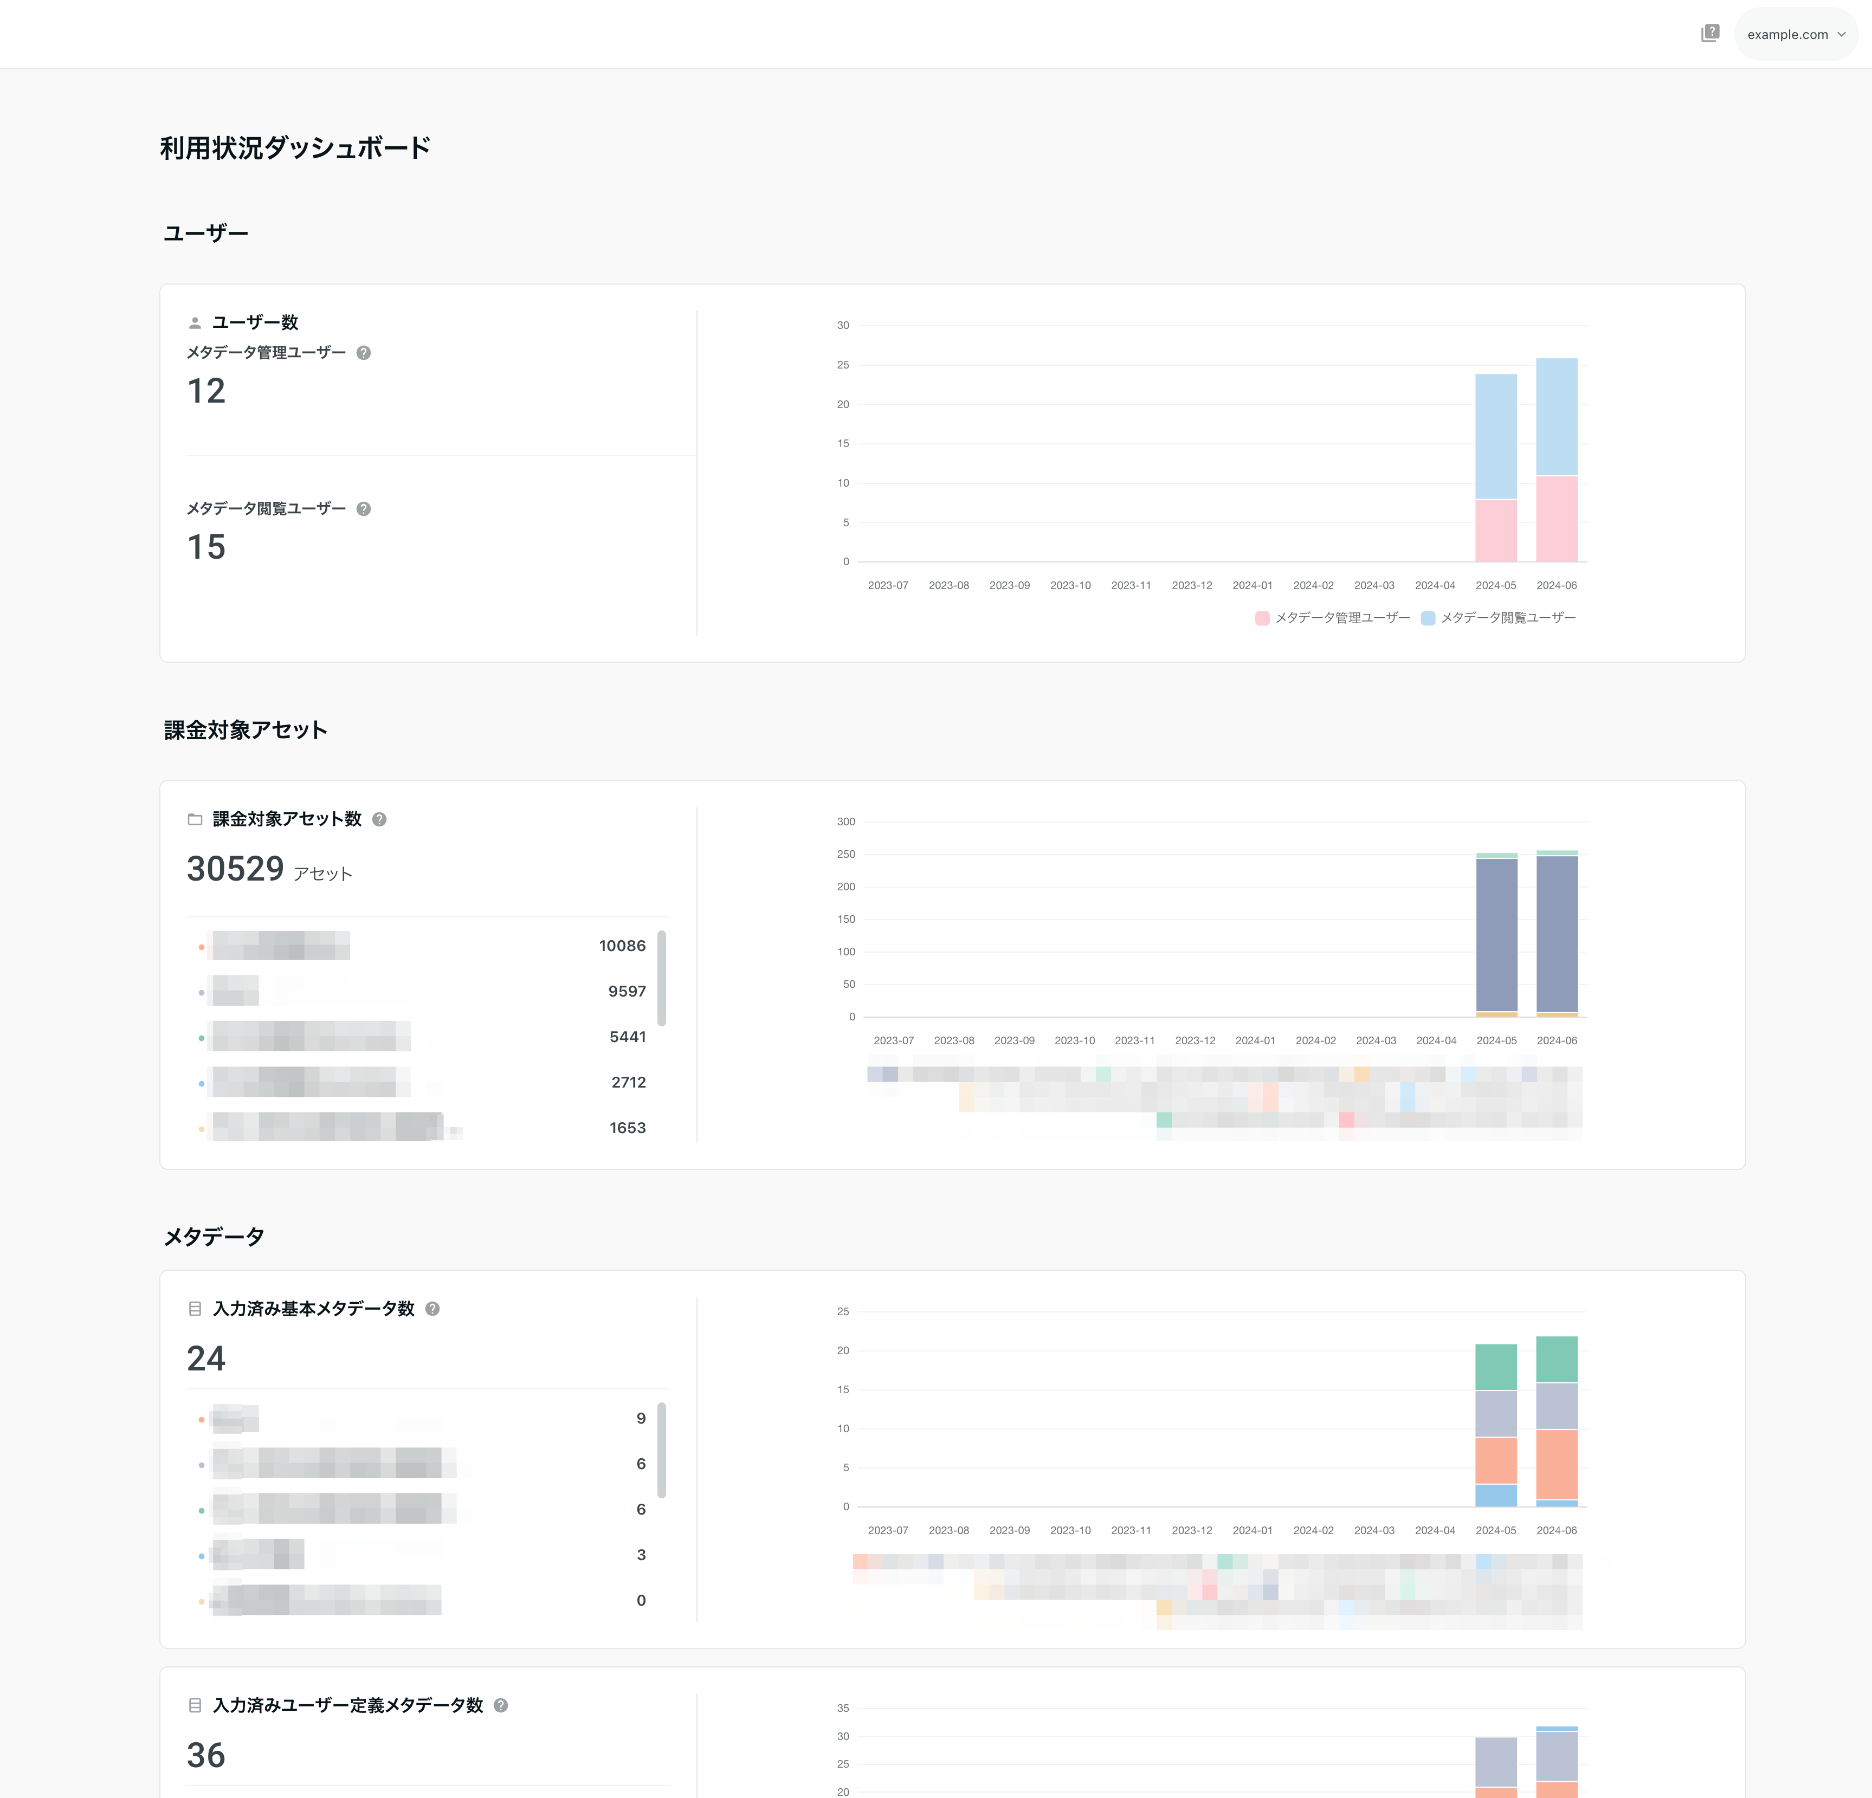
Task: Click the 2024-05 bar in asset chart
Action: click(1496, 935)
